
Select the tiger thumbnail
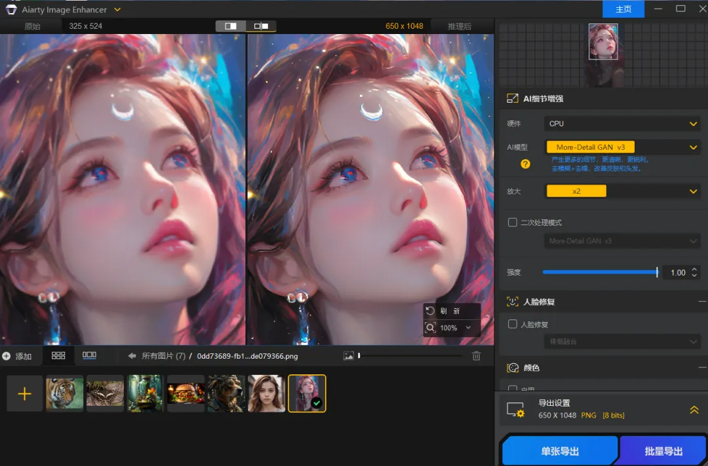(64, 393)
